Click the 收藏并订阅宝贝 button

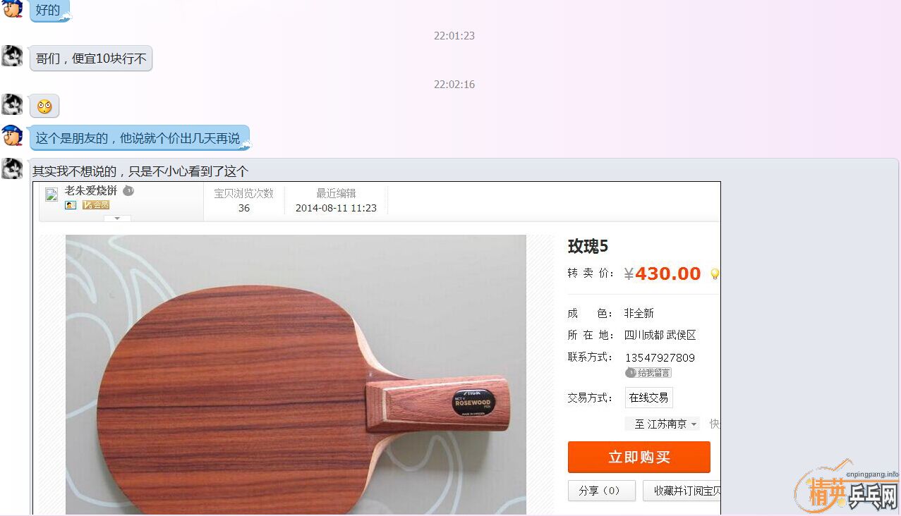(x=682, y=491)
